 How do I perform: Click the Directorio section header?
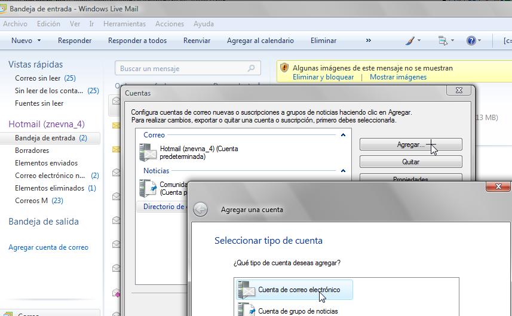pyautogui.click(x=163, y=207)
